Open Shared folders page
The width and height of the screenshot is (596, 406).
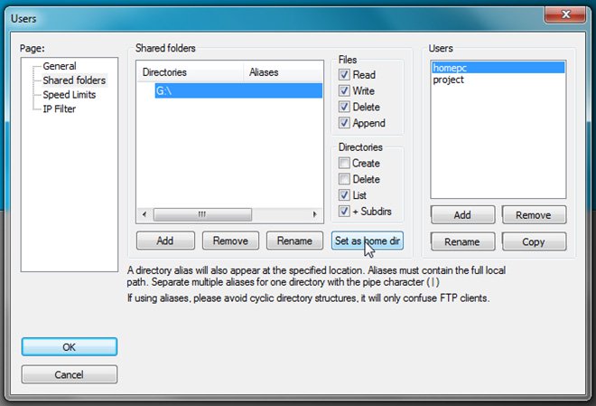click(74, 80)
